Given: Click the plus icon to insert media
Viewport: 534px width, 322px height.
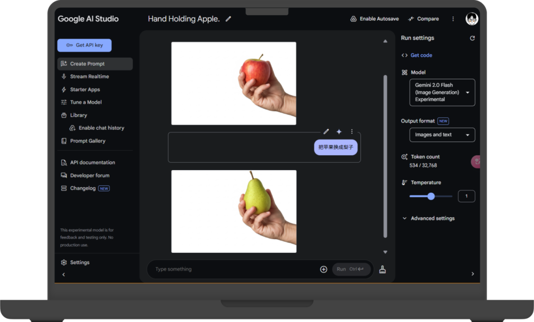Looking at the screenshot, I should coord(324,269).
